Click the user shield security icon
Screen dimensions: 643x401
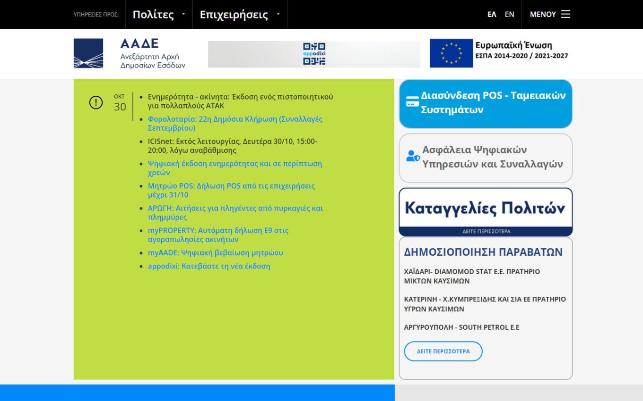point(412,156)
